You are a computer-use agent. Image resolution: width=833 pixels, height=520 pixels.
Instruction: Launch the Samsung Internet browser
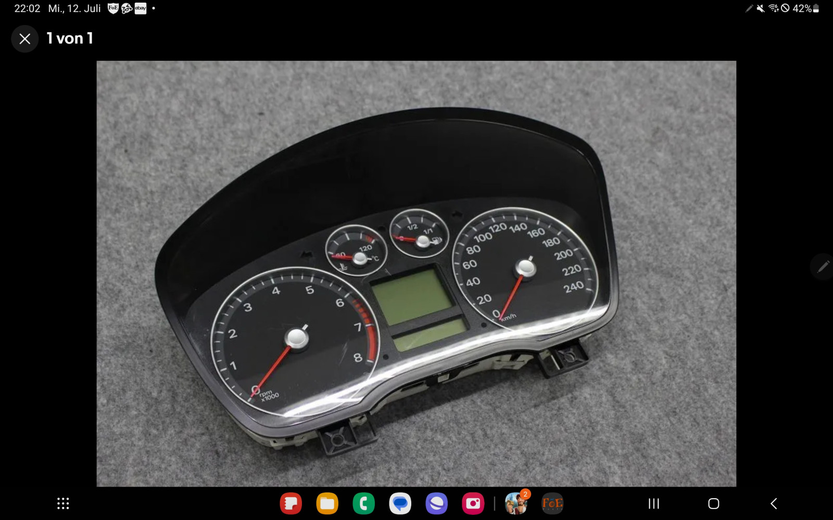[x=436, y=503]
